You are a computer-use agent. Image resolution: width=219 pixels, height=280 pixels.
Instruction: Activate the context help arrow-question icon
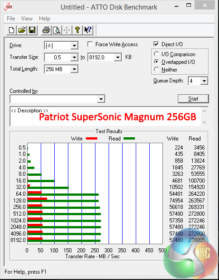pos(88,30)
